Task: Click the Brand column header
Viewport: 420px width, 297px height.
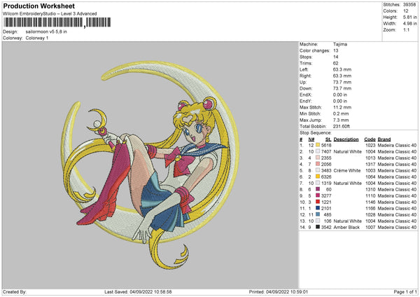Action: (384, 139)
